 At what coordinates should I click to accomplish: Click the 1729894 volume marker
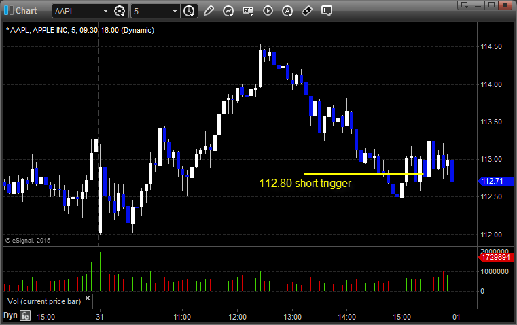[x=496, y=258]
